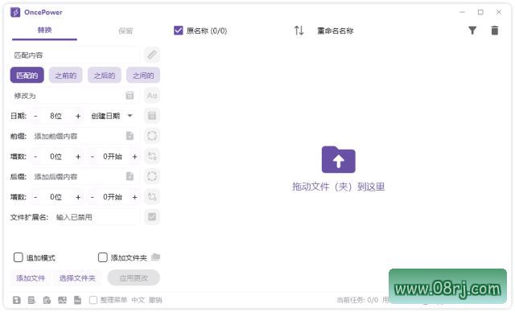Click the numbering icon button after 前缀 增数 row
Viewport: 515px width, 312px height.
[152, 156]
